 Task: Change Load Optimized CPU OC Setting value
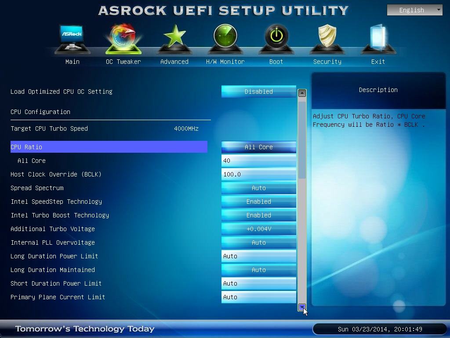point(258,92)
